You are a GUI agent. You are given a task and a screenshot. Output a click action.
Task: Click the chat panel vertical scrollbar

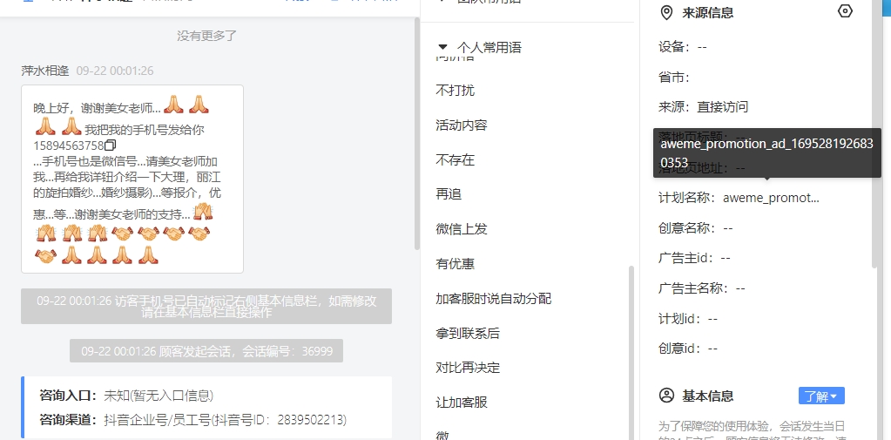point(417,133)
